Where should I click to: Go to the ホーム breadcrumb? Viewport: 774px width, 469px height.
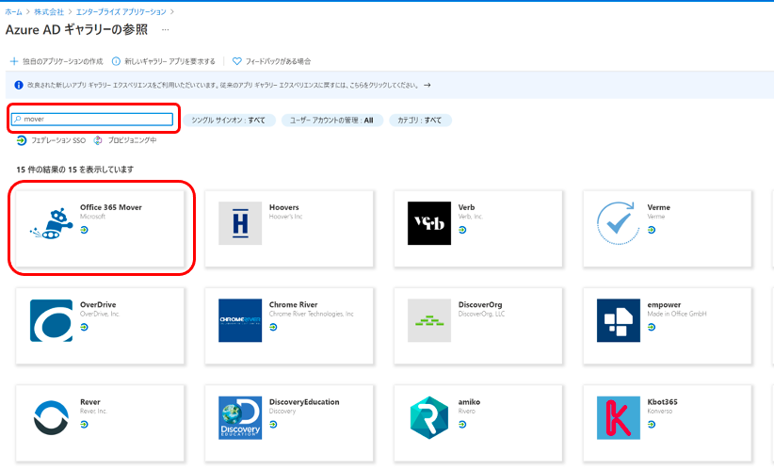point(13,12)
